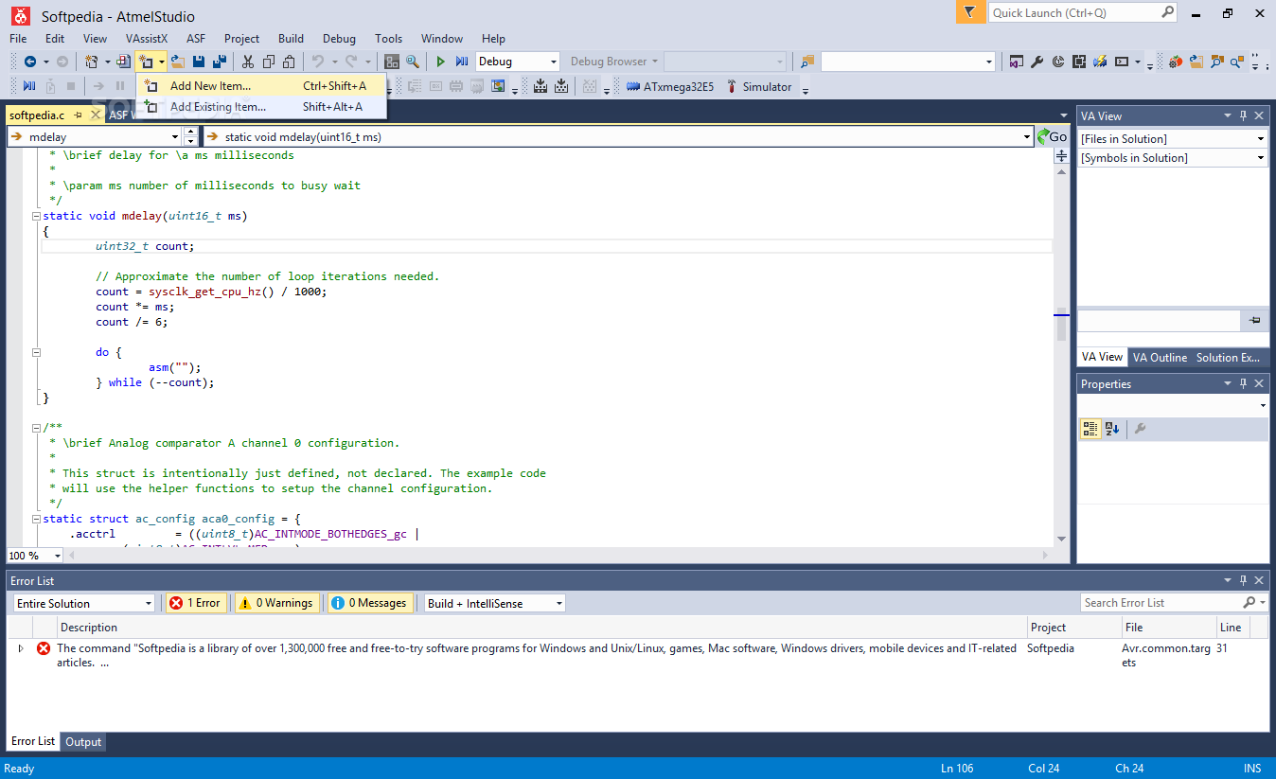Toggle auto-hide pin on Properties panel

[1244, 383]
